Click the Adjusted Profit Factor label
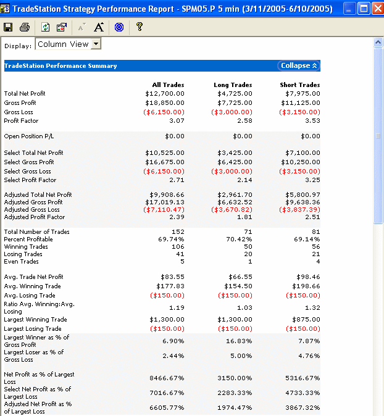Image resolution: width=384 pixels, height=416 pixels. pyautogui.click(x=34, y=217)
